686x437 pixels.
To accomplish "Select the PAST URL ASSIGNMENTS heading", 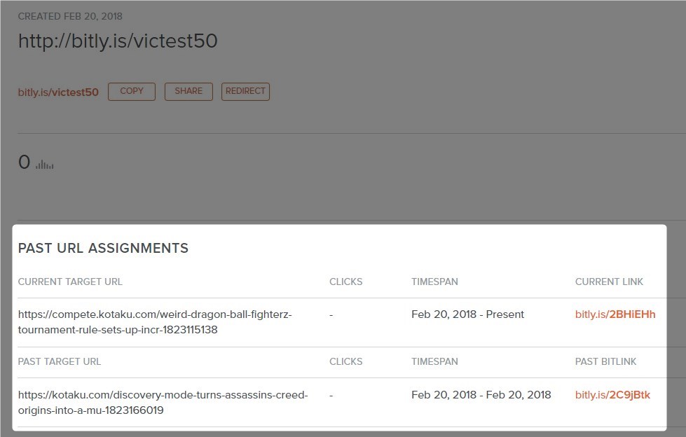I will tap(103, 248).
